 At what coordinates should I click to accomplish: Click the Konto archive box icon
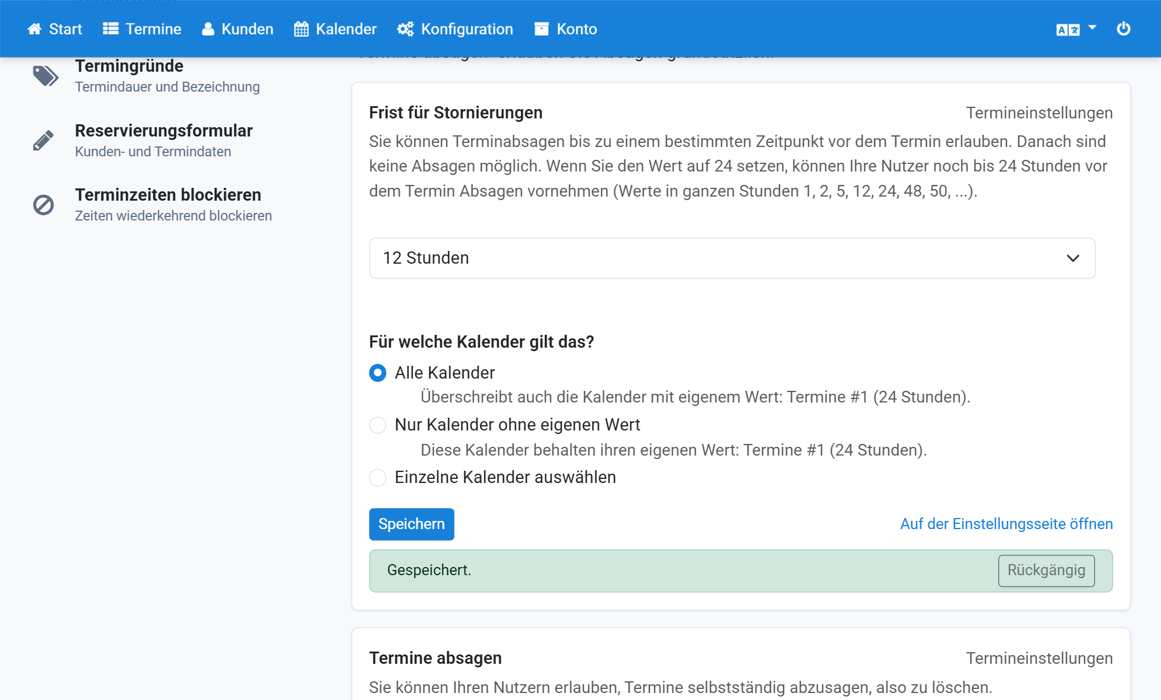pos(541,29)
